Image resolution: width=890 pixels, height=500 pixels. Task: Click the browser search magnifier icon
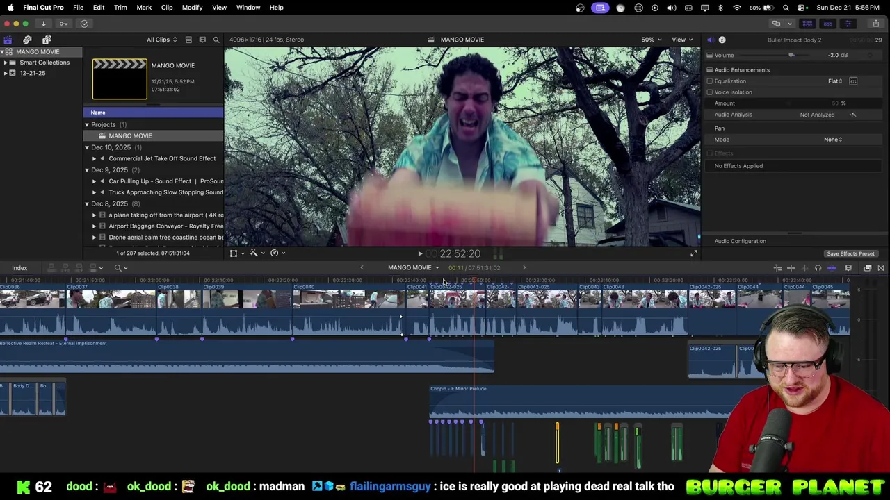[216, 40]
